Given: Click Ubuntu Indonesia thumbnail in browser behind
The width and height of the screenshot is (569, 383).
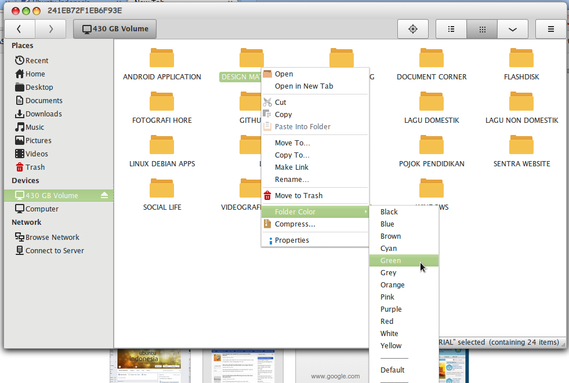Looking at the screenshot, I should point(150,366).
